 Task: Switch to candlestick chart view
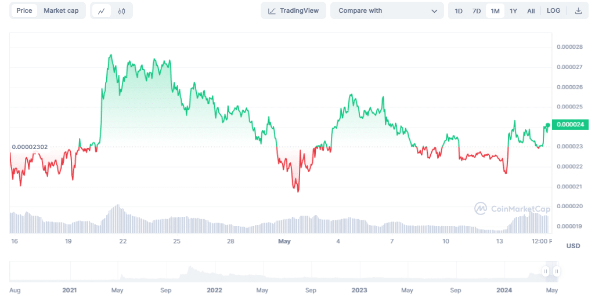click(x=121, y=11)
